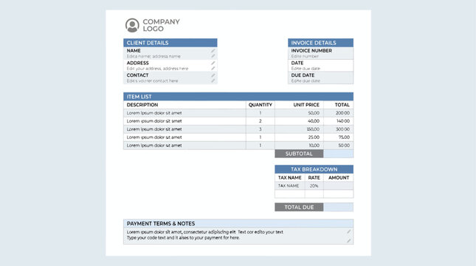Click the ITEM LIST header bar

point(238,96)
